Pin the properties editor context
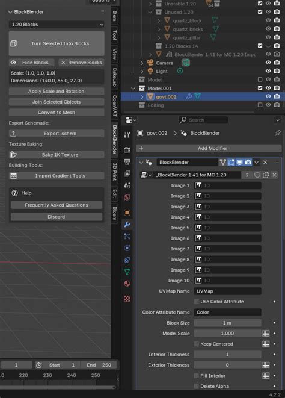The width and height of the screenshot is (285, 398). click(x=278, y=133)
